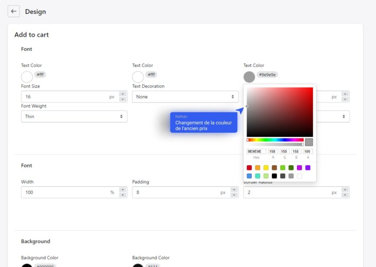Select the brown preset color swatch
Screen dimensions: 376x267
(274, 168)
